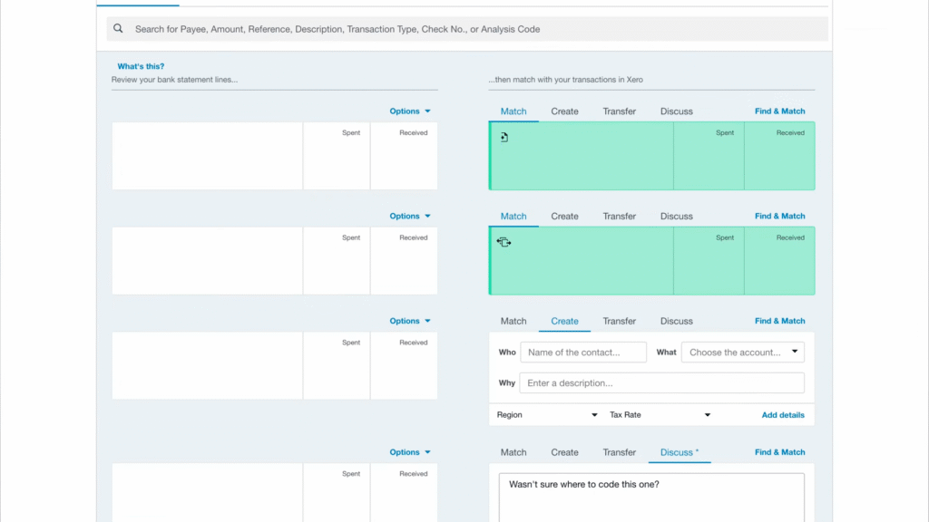This screenshot has width=929, height=522.
Task: Open the Options dropdown for the fourth statement line
Action: (410, 452)
